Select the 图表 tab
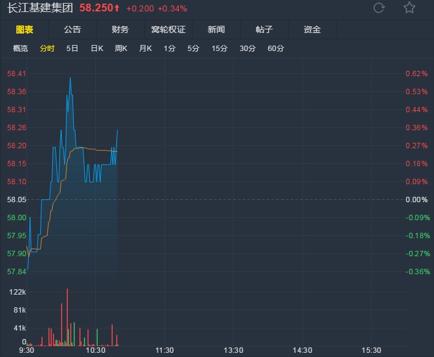434x357 pixels. click(25, 30)
